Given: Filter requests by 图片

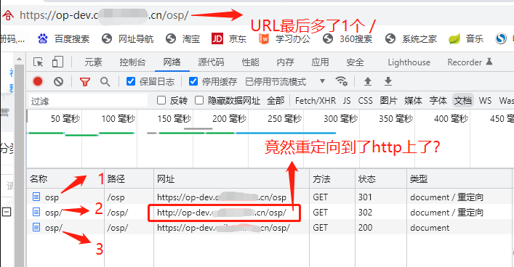Looking at the screenshot, I should 388,100.
